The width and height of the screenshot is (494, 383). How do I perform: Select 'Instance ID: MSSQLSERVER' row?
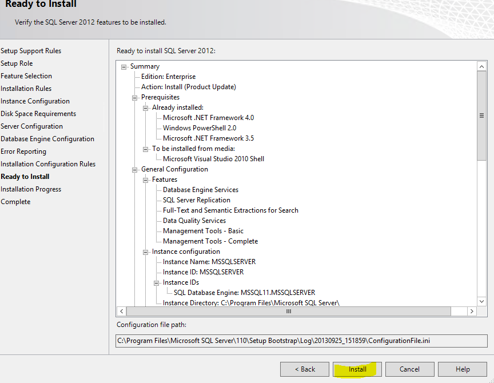[x=203, y=272]
